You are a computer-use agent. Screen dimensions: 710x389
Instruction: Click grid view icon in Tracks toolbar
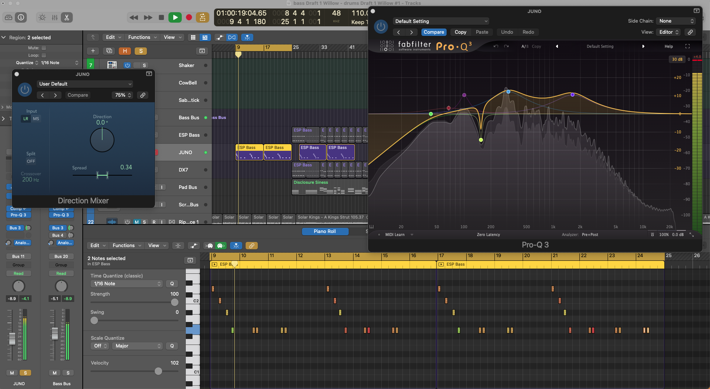(x=193, y=37)
